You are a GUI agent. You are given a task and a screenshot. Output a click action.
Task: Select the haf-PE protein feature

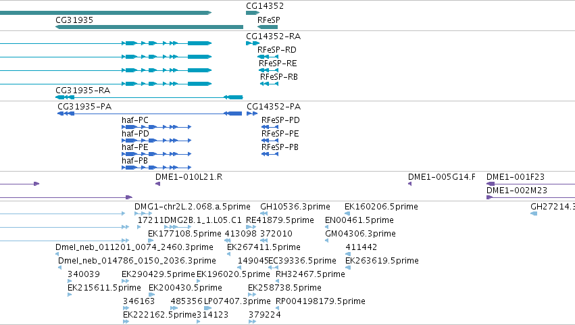(157, 154)
